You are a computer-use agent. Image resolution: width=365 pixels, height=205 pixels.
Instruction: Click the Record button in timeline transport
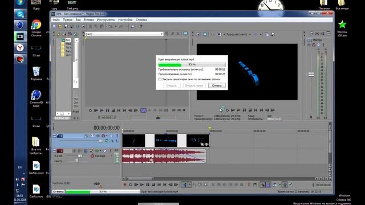pos(125,184)
